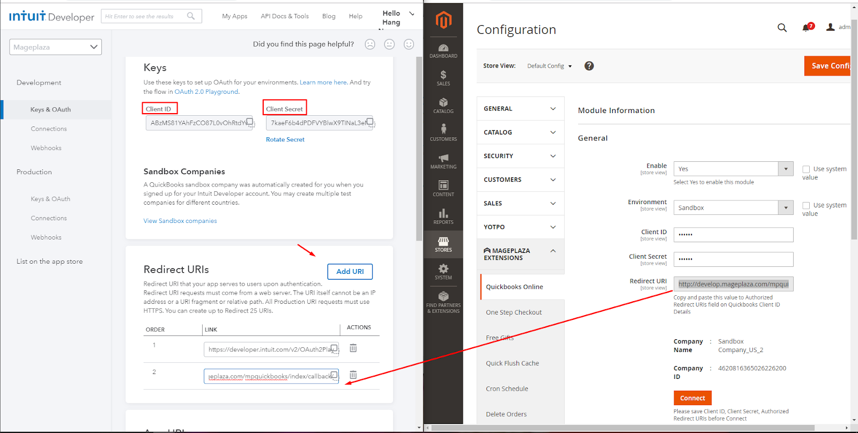Toggle Use system value for Enable
The image size is (858, 433).
(806, 169)
